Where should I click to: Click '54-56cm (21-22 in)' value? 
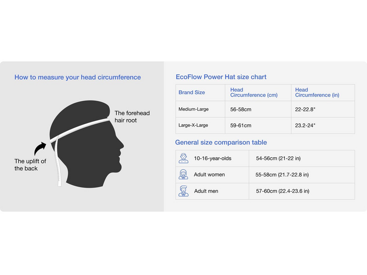tap(278, 158)
